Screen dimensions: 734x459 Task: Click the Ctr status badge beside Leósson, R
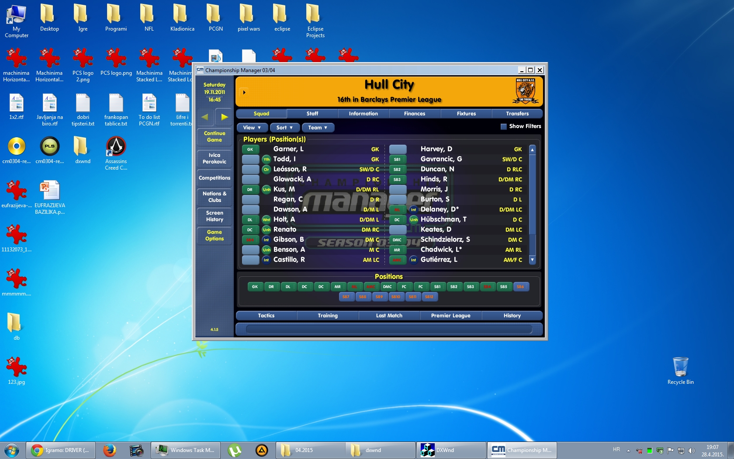click(267, 170)
